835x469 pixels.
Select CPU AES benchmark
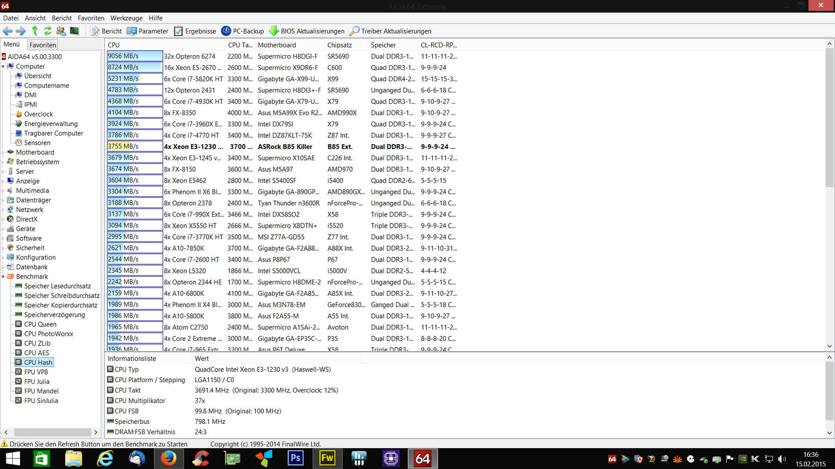37,353
